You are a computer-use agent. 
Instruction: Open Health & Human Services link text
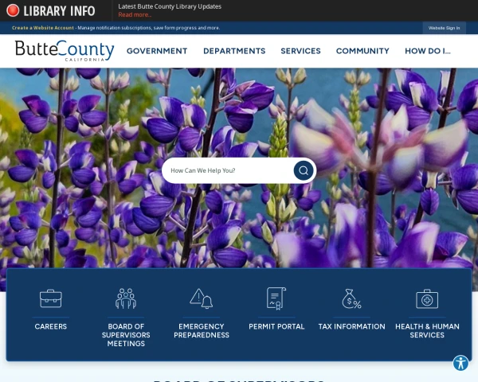(427, 331)
